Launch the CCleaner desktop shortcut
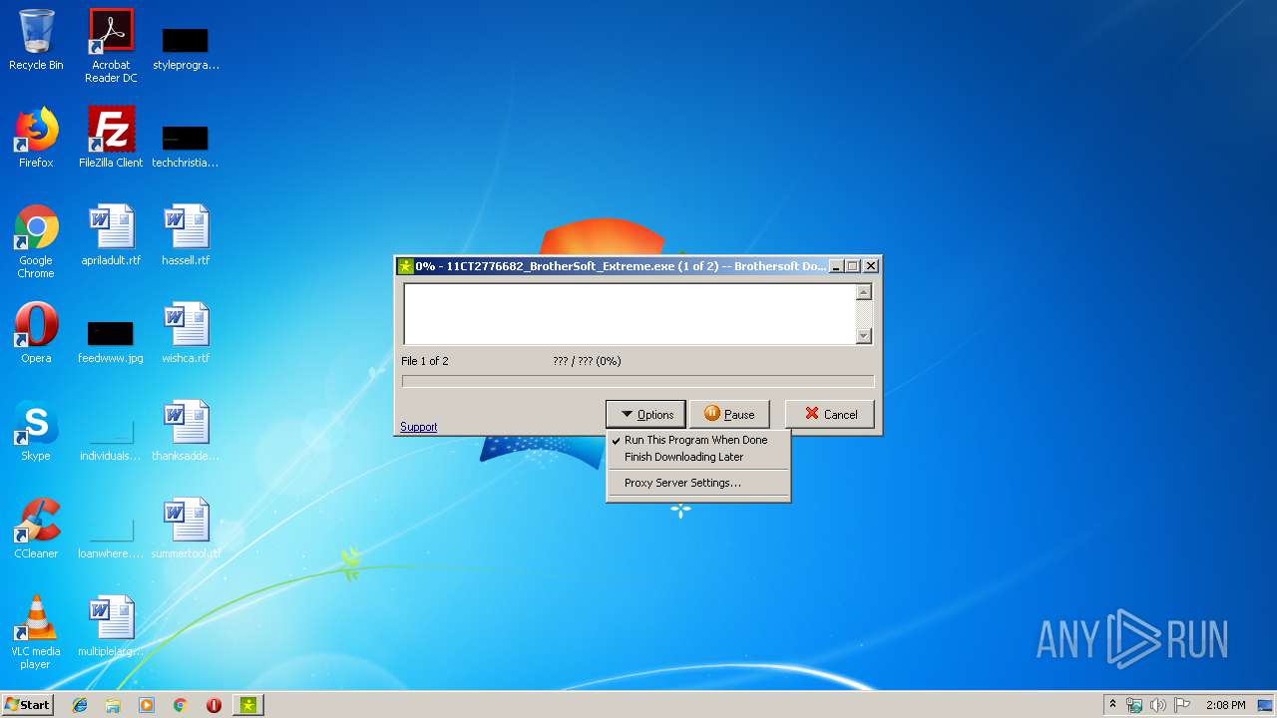The image size is (1277, 718). pyautogui.click(x=36, y=529)
